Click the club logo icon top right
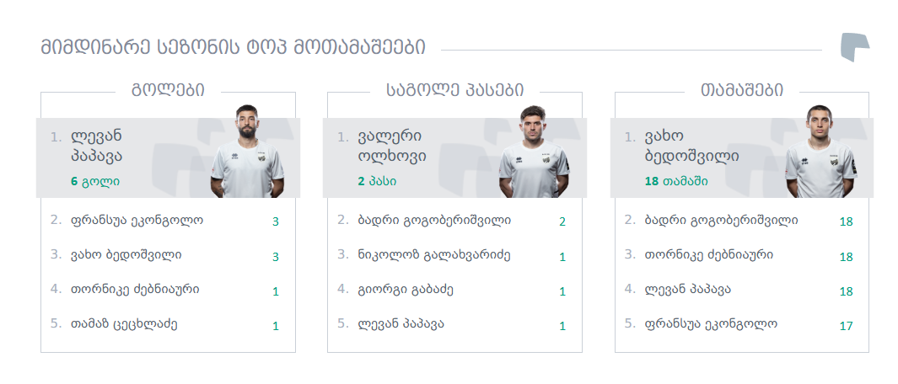Viewport: 898px width, 384px height. point(854,47)
